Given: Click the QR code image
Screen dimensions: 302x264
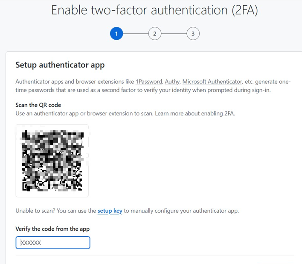Looking at the screenshot, I should pyautogui.click(x=52, y=161).
